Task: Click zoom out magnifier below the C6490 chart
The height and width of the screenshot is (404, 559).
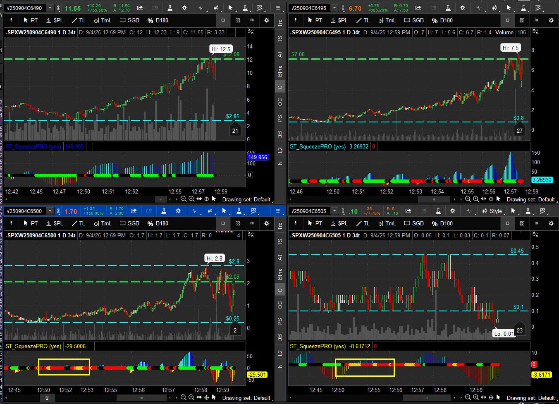Action: 183,199
